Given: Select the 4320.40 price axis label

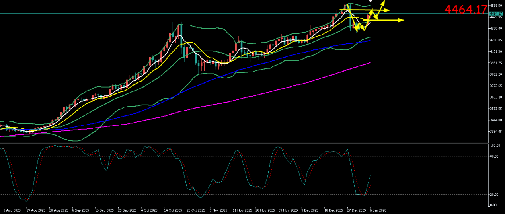Looking at the screenshot, I should [496, 29].
